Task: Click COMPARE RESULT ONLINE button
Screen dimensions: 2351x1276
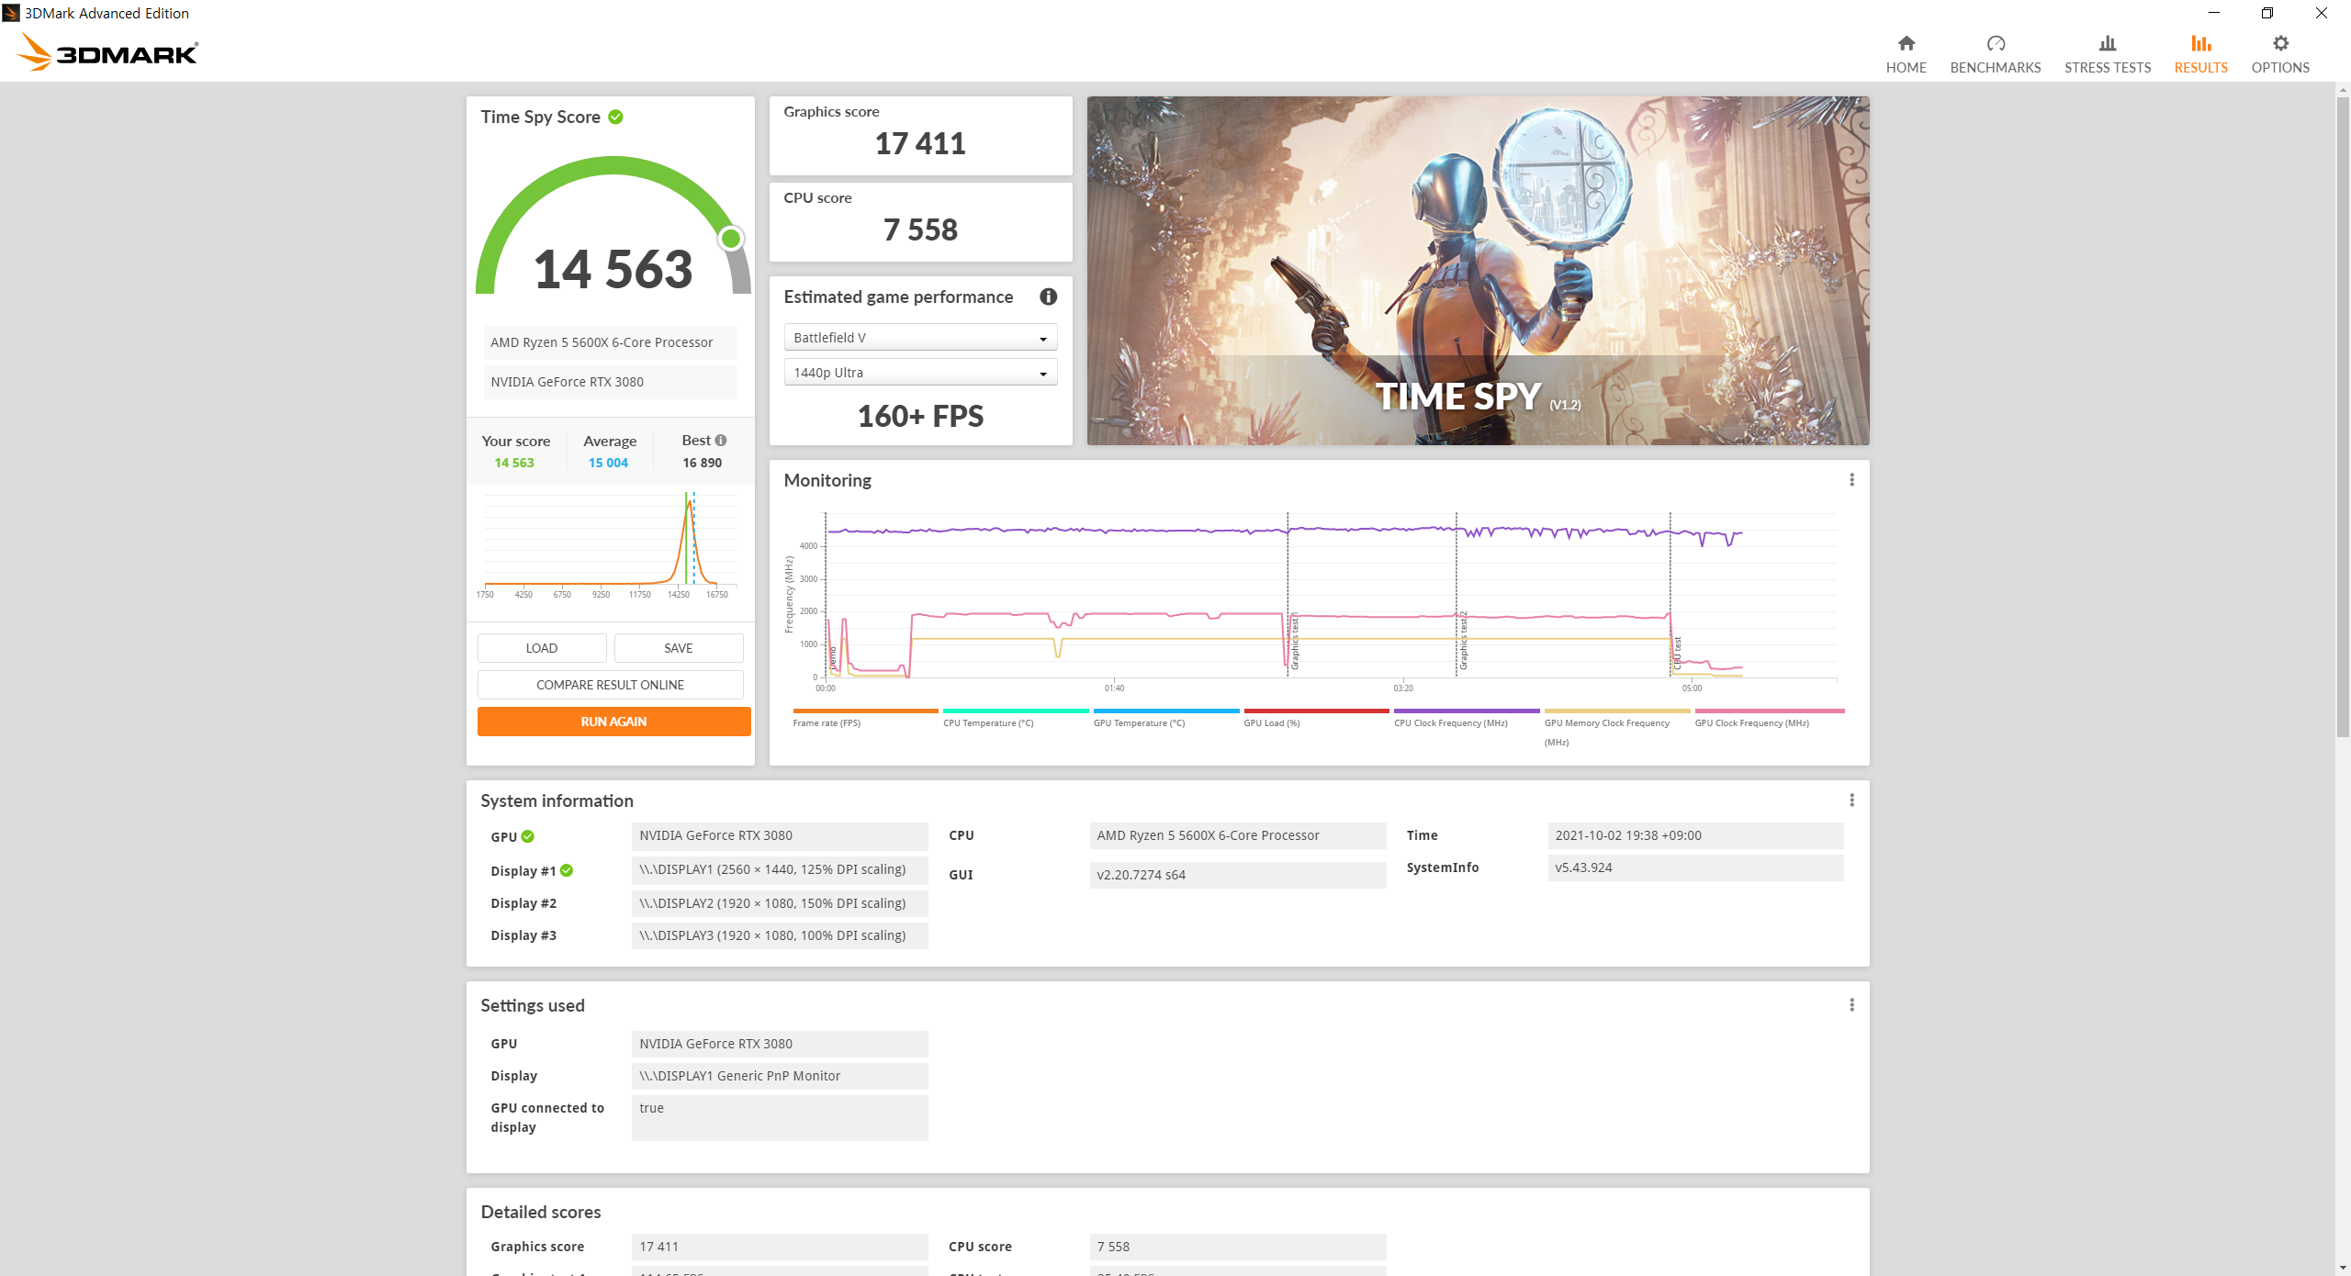Action: click(x=610, y=685)
